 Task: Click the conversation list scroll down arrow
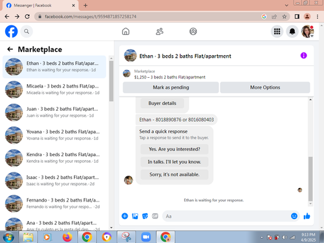[111, 227]
